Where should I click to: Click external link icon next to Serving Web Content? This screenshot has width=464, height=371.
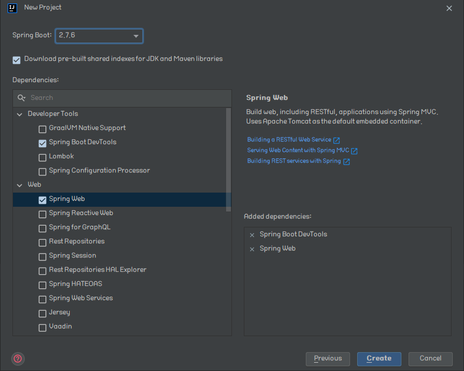(x=354, y=151)
